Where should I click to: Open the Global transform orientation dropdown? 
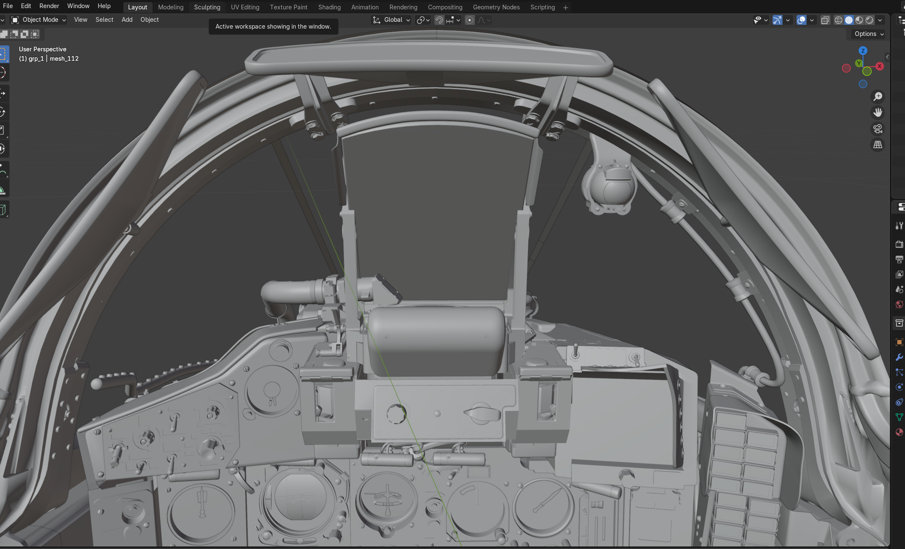392,20
